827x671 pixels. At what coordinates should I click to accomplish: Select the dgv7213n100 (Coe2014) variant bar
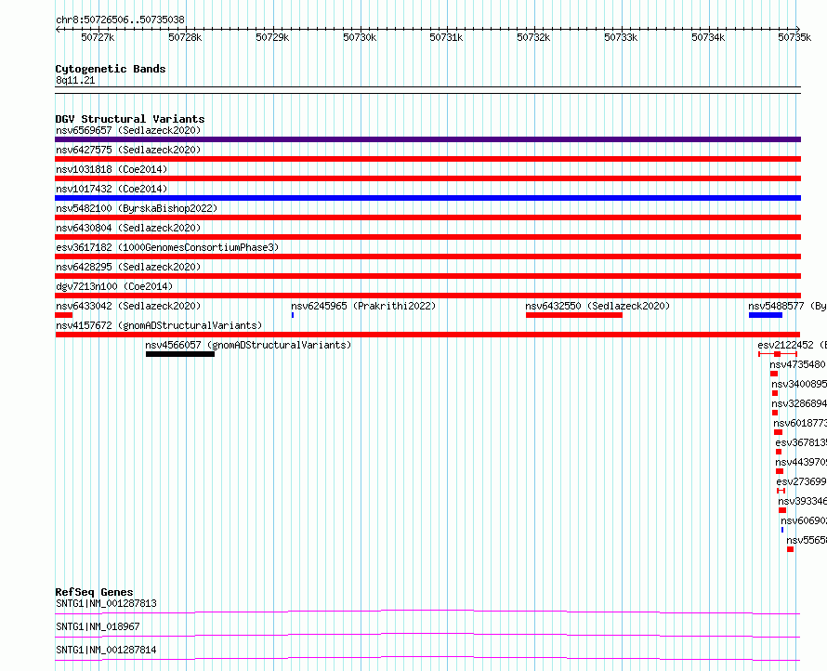[427, 296]
